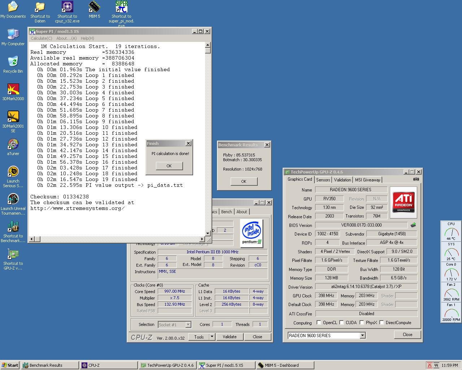Click the CPU-Z Tools button
This screenshot has width=462, height=370.
[199, 337]
